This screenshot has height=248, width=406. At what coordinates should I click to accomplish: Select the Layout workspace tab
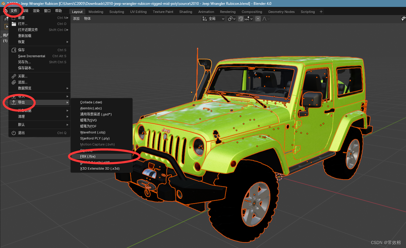77,12
